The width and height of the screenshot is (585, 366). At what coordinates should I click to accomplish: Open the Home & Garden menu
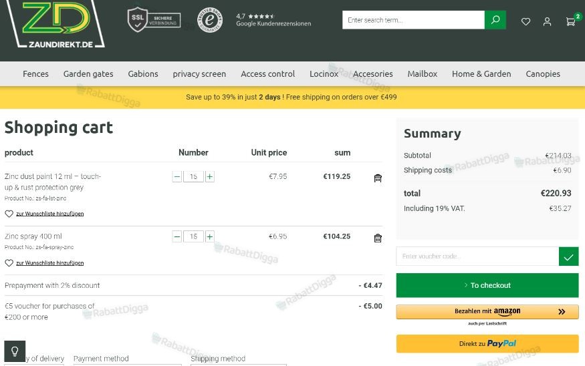click(481, 73)
